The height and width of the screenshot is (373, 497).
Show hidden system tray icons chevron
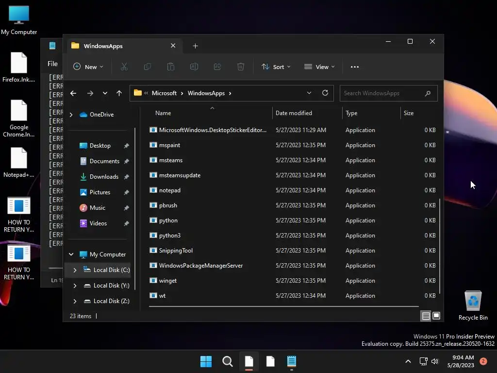tap(408, 361)
